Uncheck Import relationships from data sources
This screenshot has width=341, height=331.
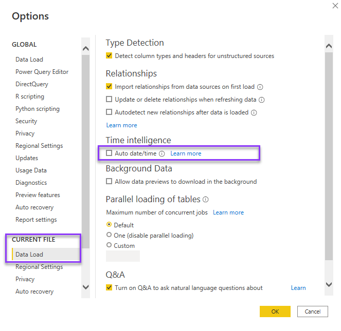pyautogui.click(x=109, y=86)
